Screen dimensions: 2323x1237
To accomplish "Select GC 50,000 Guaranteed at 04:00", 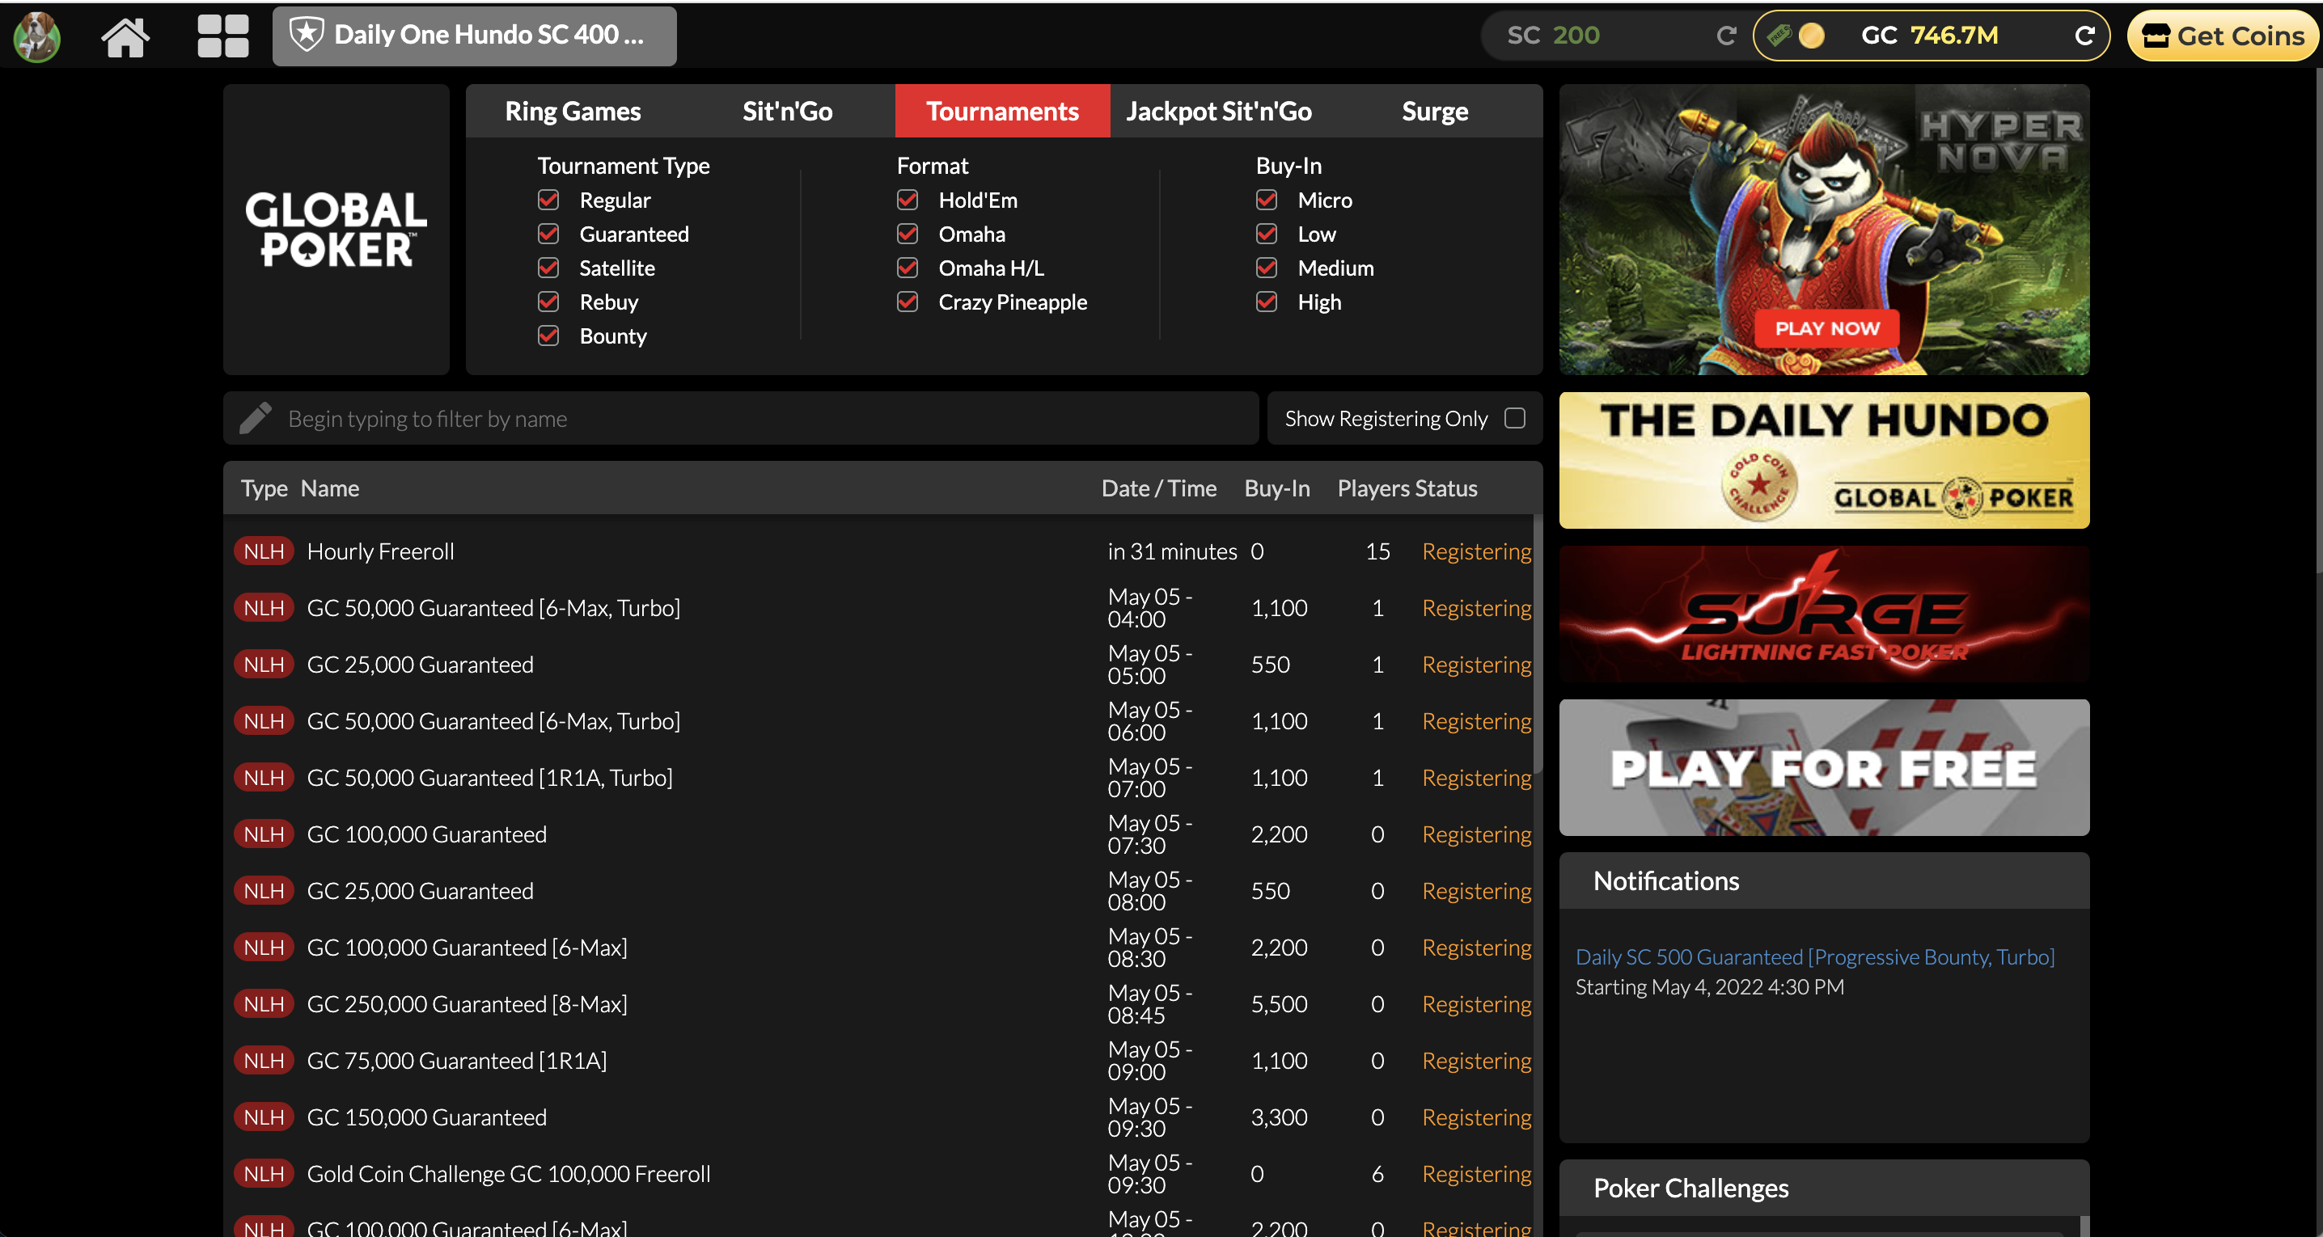I will (x=879, y=608).
